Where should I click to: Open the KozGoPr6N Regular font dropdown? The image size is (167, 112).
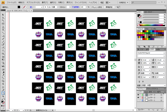click(164, 53)
